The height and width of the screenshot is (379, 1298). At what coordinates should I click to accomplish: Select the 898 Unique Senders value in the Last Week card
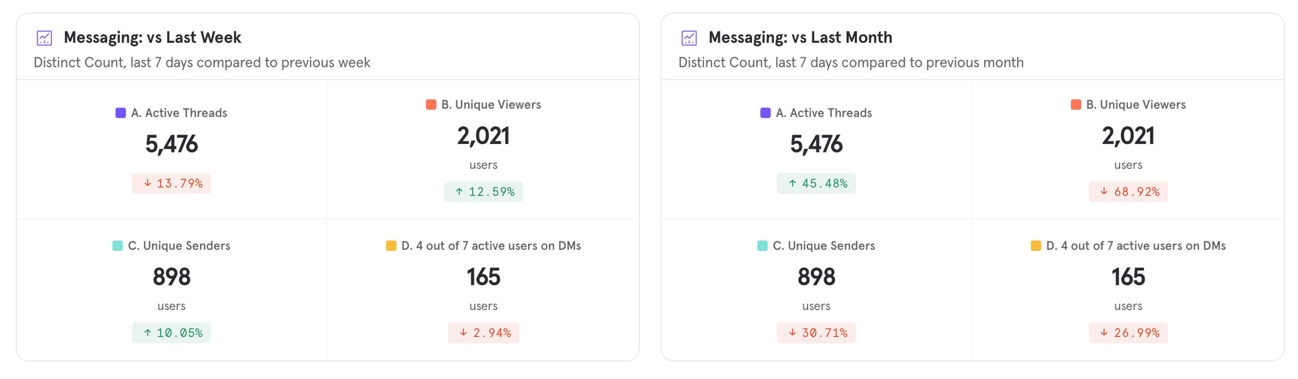[171, 277]
